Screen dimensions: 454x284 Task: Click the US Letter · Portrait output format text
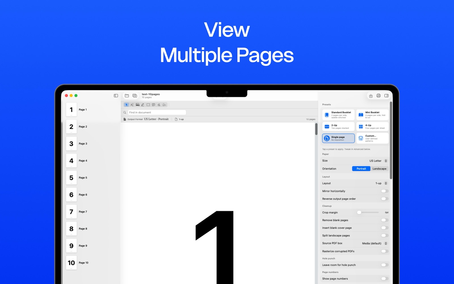156,119
